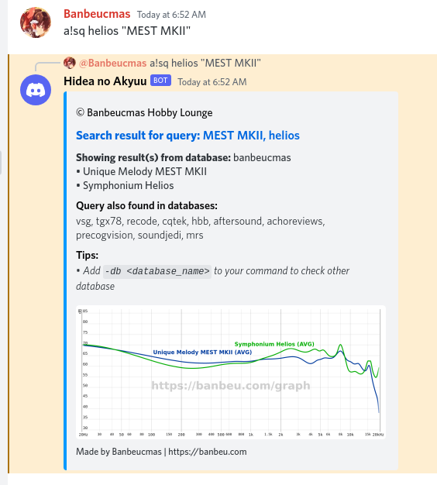This screenshot has width=437, height=485.
Task: Click Banbeucmas Hobby Lounge embed author
Action: coord(144,112)
